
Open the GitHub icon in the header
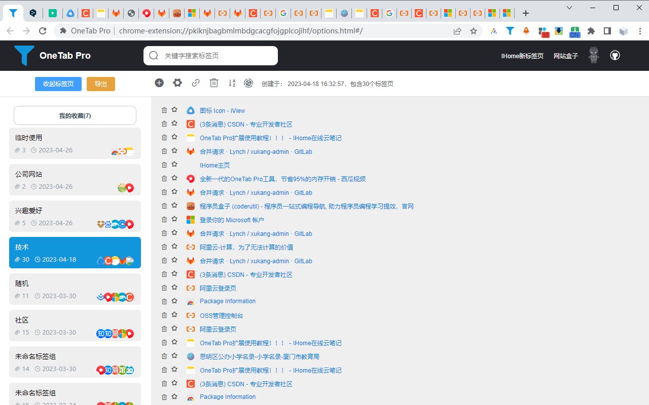(615, 55)
